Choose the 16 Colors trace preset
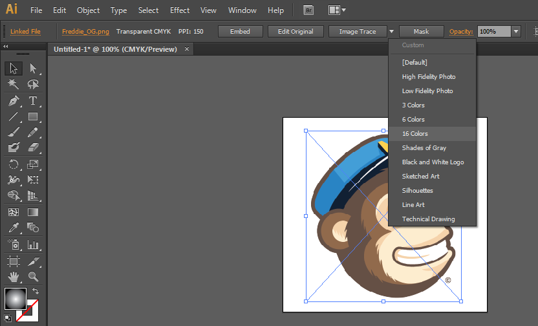This screenshot has height=326, width=538. click(x=415, y=134)
